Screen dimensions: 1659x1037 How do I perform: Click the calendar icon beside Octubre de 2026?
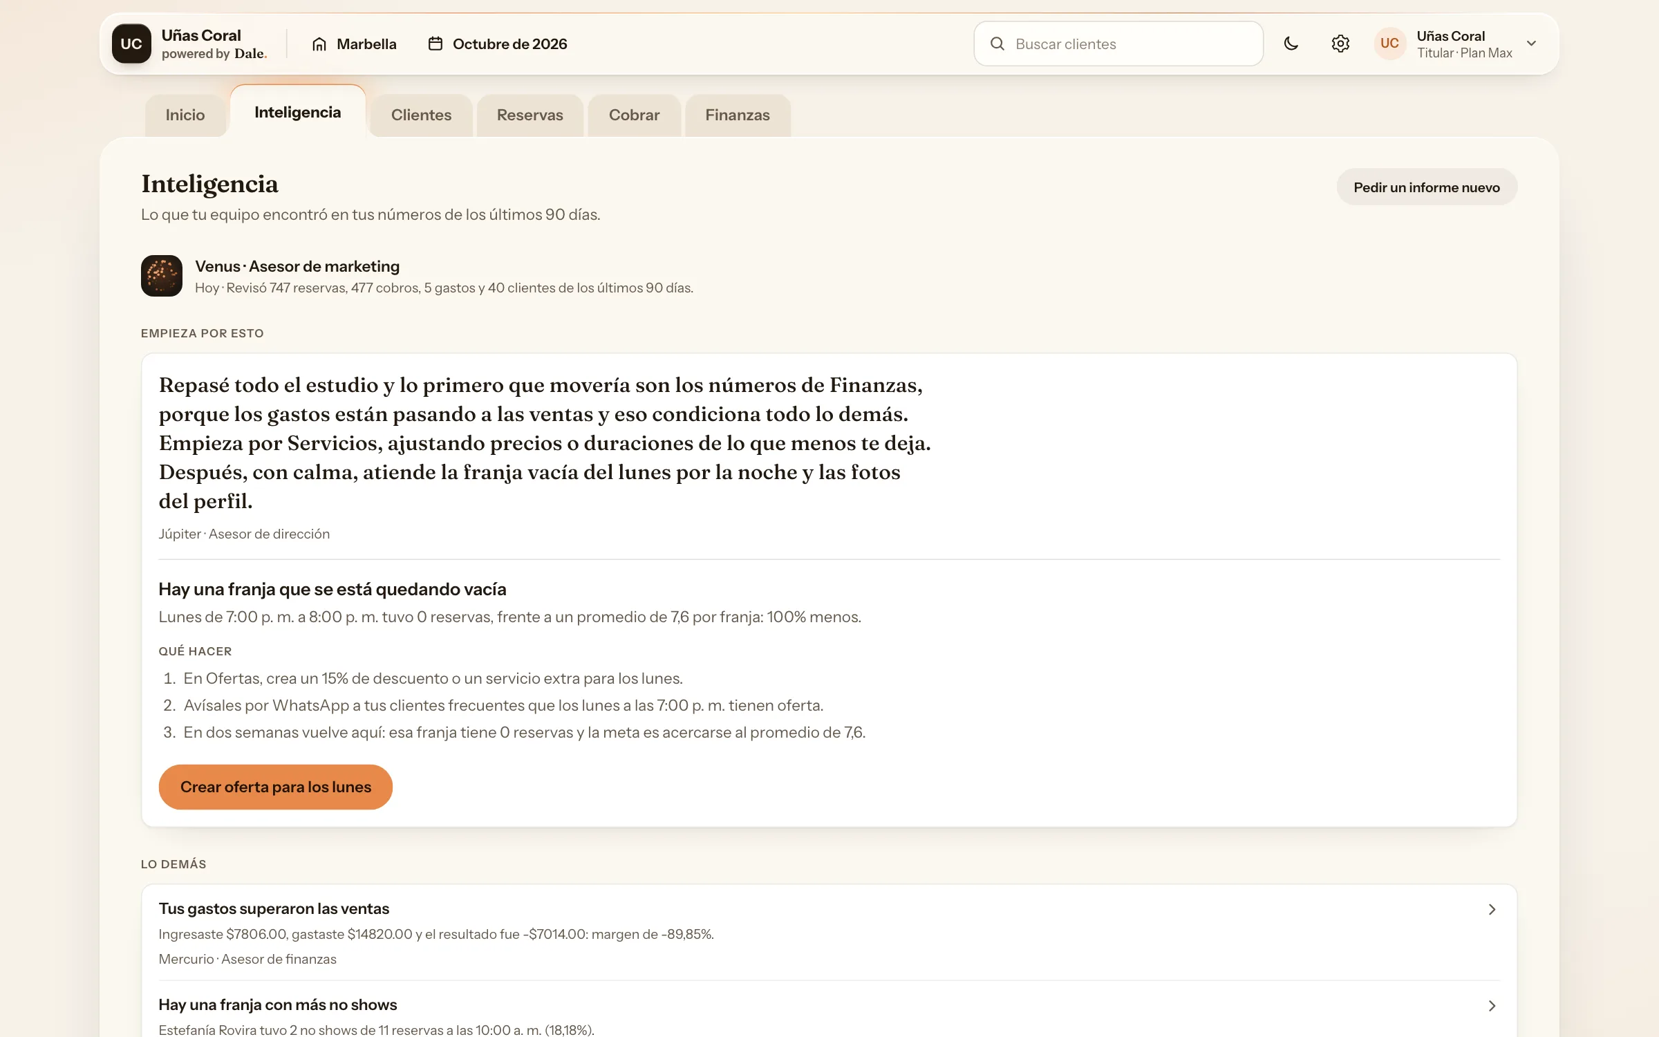click(435, 44)
